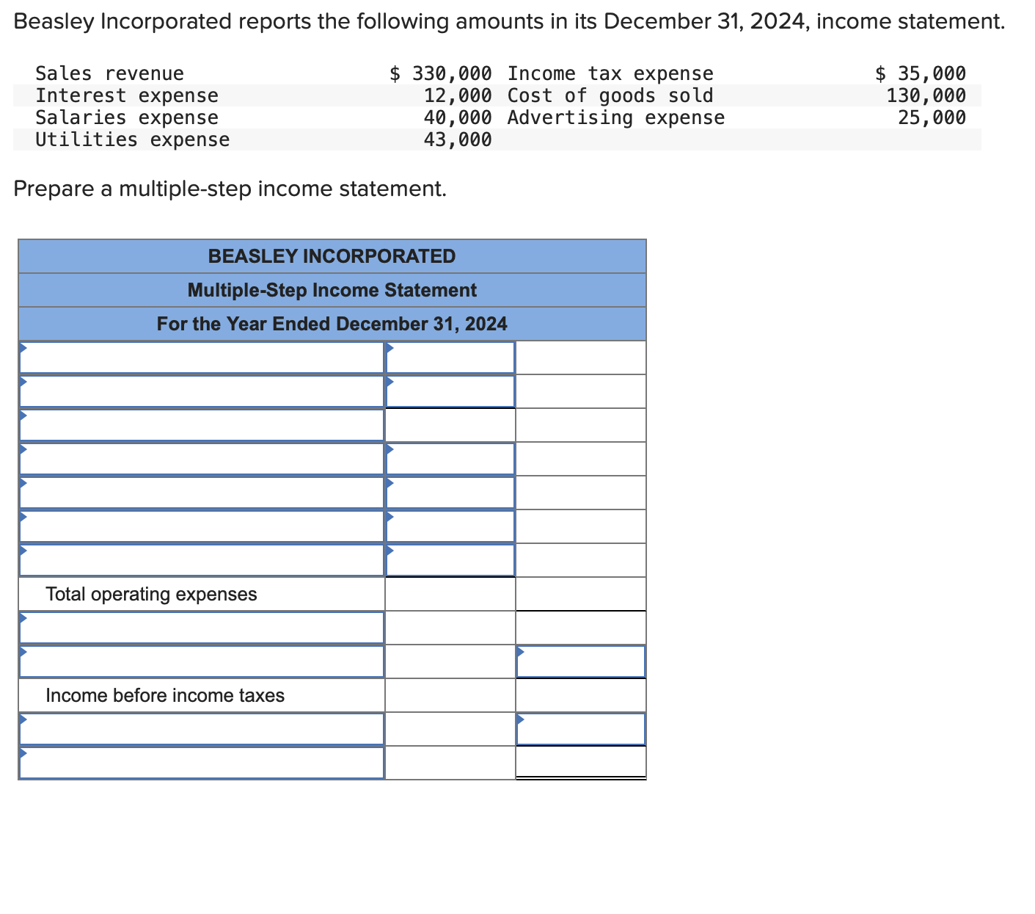This screenshot has width=1035, height=914.
Task: Click the BEASLEY INCORPORATED table header
Action: point(332,256)
